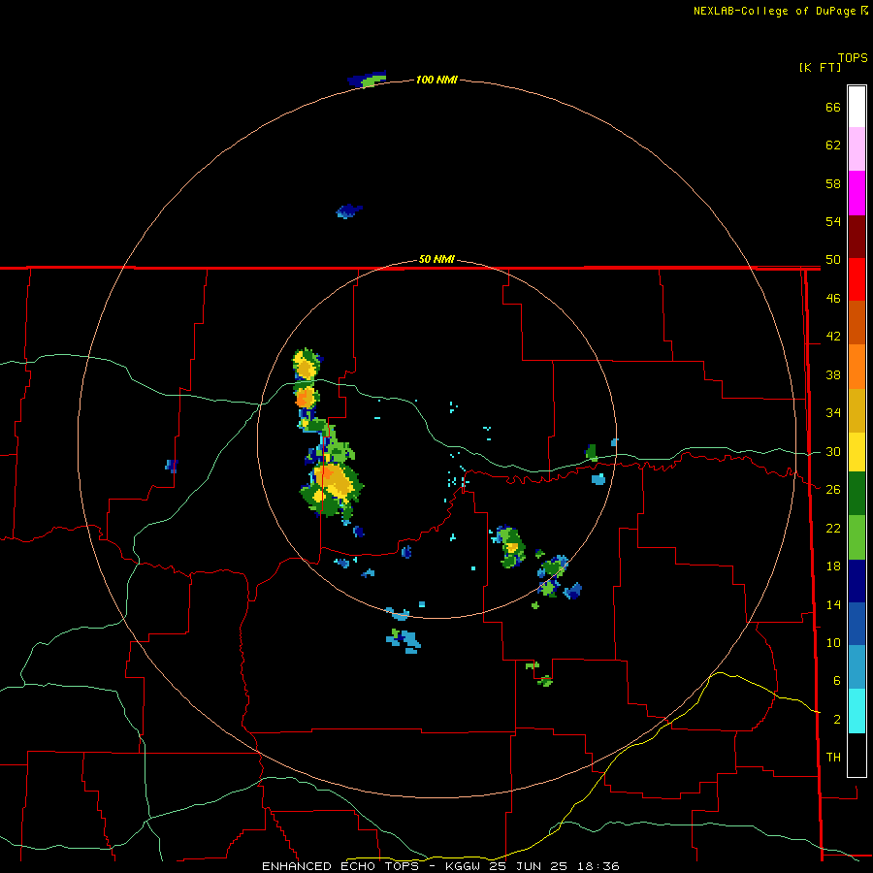The image size is (873, 873).
Task: Click the dark maroon legend color band
Action: 857,236
